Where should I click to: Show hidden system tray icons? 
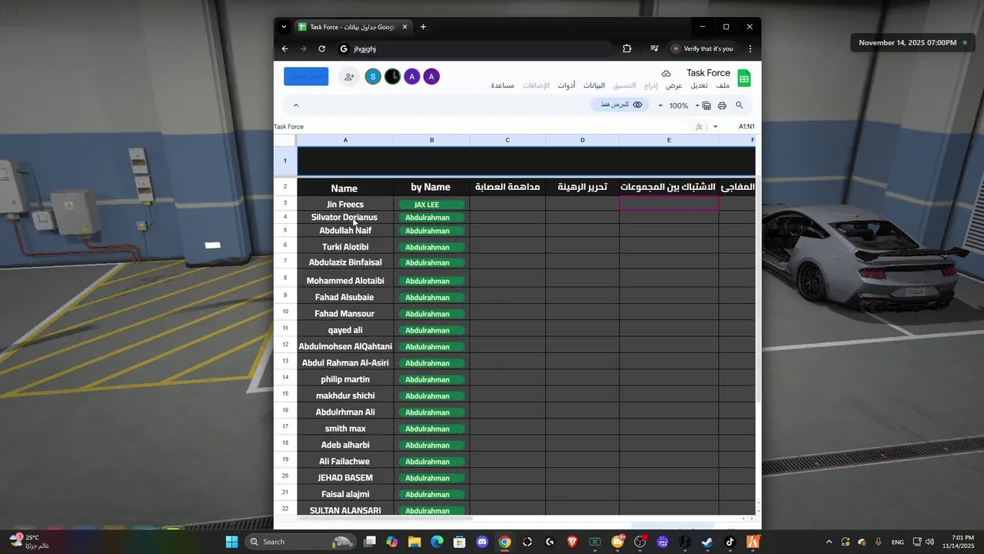coord(829,542)
